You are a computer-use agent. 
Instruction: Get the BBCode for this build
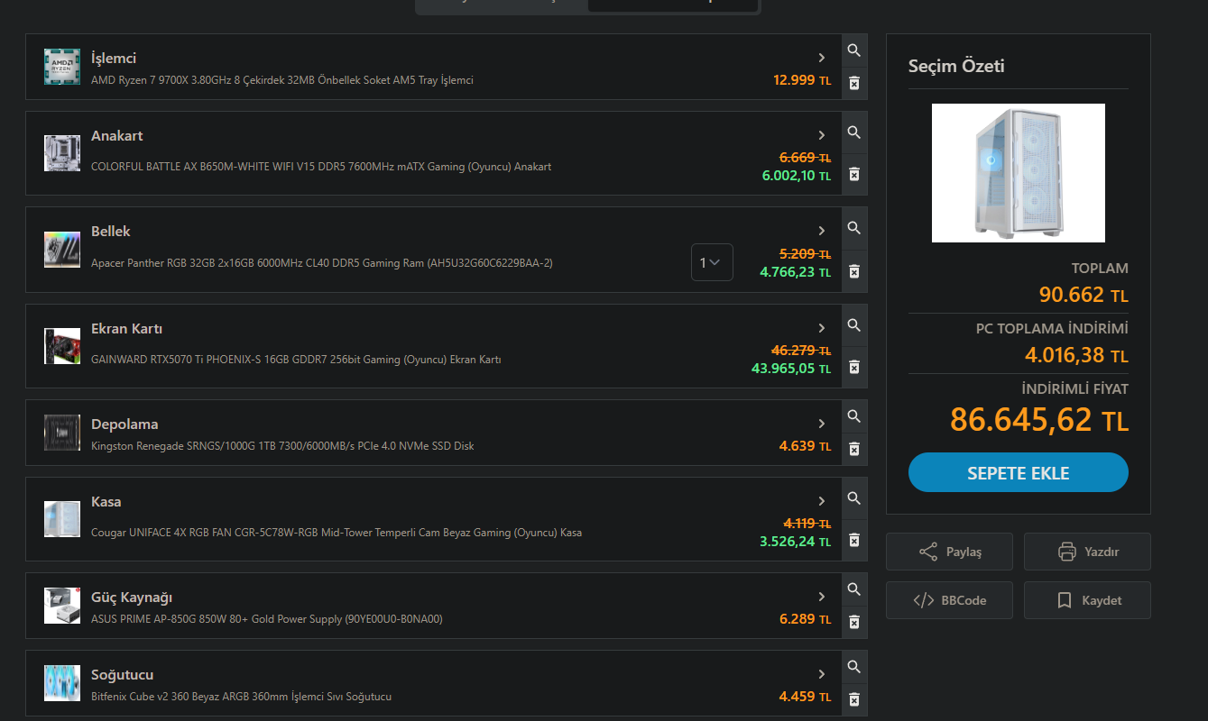point(949,600)
